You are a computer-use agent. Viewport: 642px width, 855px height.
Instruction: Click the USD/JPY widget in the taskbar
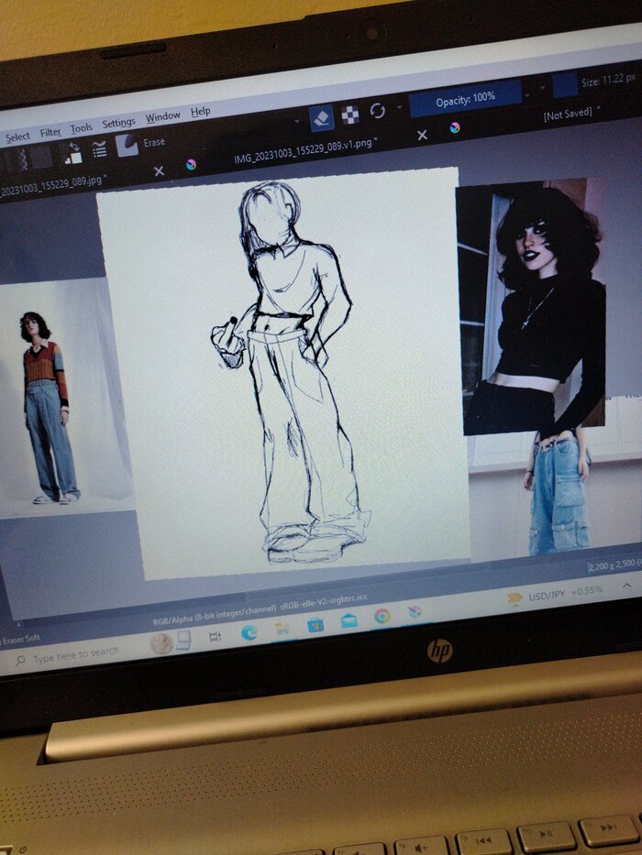[x=554, y=596]
